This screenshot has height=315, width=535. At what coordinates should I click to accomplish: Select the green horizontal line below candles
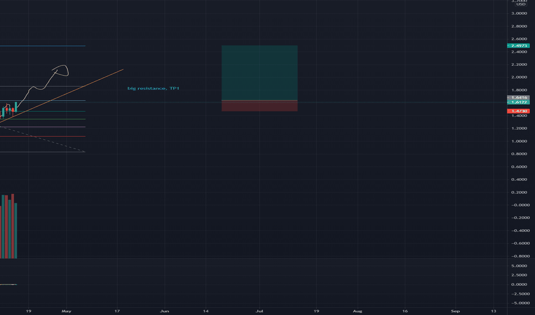click(42, 119)
